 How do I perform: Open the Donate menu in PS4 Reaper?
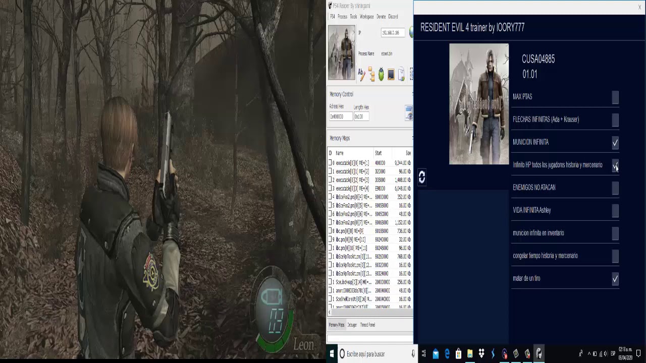click(381, 17)
